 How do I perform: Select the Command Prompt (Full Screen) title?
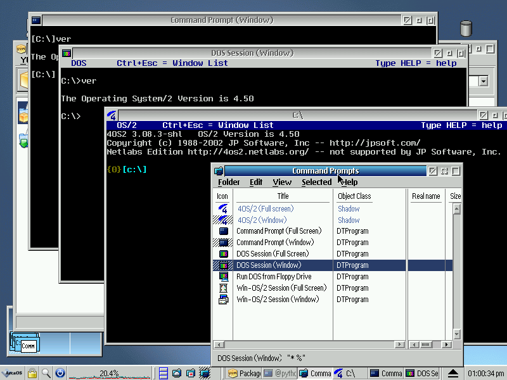click(x=279, y=231)
